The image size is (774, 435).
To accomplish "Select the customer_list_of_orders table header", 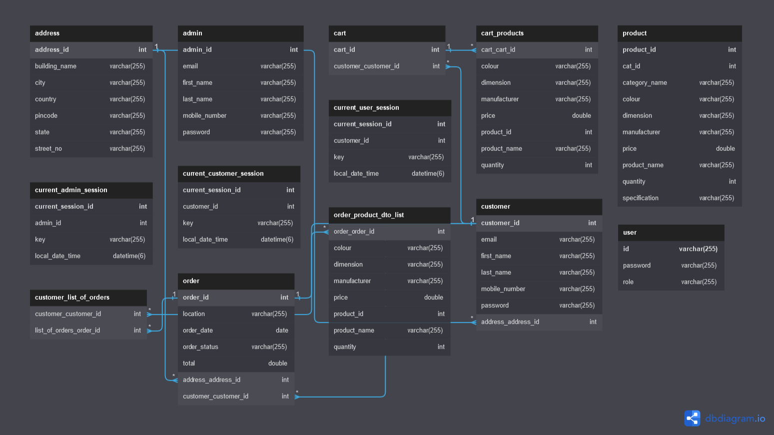I will pyautogui.click(x=88, y=298).
